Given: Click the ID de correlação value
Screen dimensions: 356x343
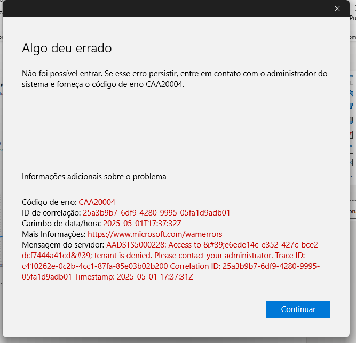Looking at the screenshot, I should click(156, 212).
